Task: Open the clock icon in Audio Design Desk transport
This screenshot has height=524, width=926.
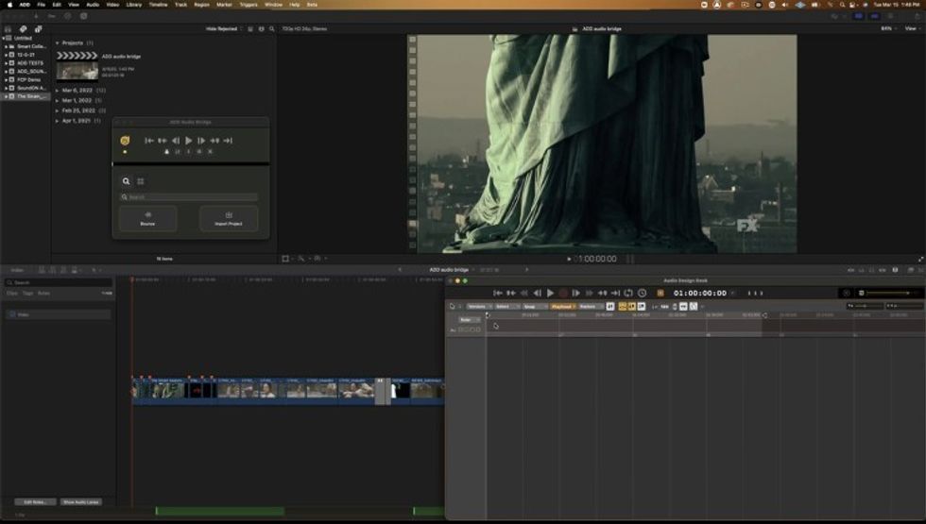Action: point(642,293)
